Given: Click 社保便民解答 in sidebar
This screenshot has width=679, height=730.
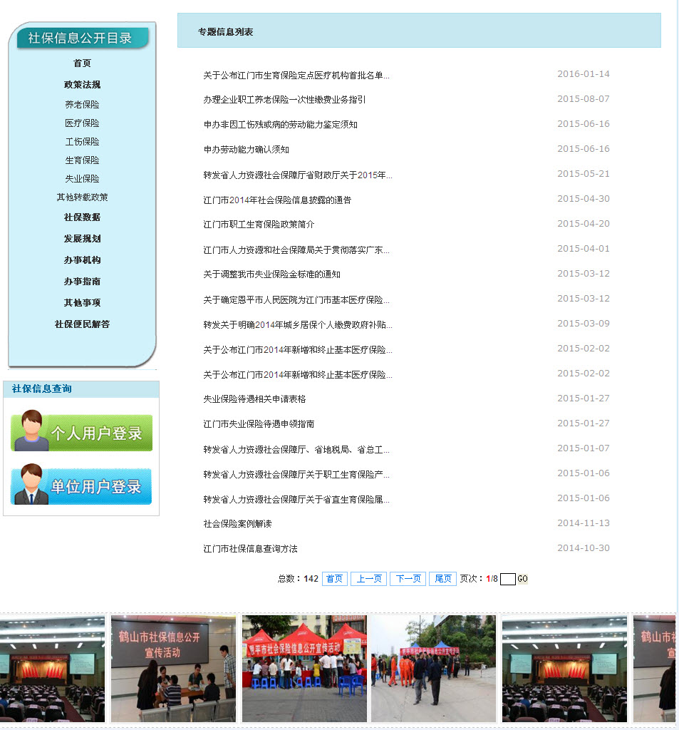Looking at the screenshot, I should [82, 324].
